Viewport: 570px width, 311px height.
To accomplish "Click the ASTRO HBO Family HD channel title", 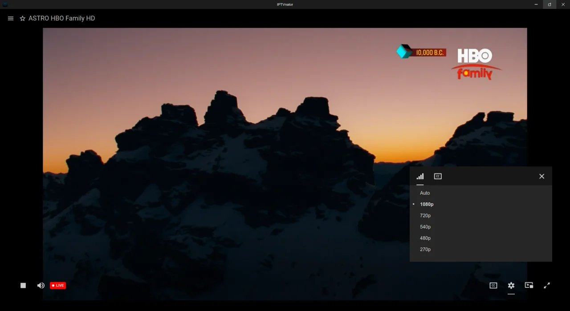I will [62, 19].
